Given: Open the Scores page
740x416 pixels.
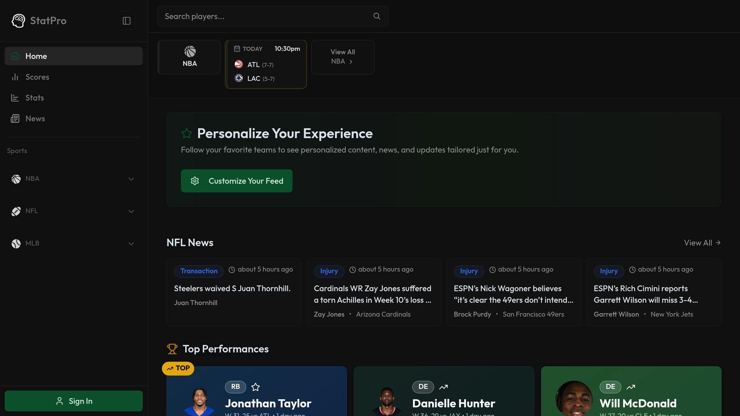Looking at the screenshot, I should (x=37, y=77).
